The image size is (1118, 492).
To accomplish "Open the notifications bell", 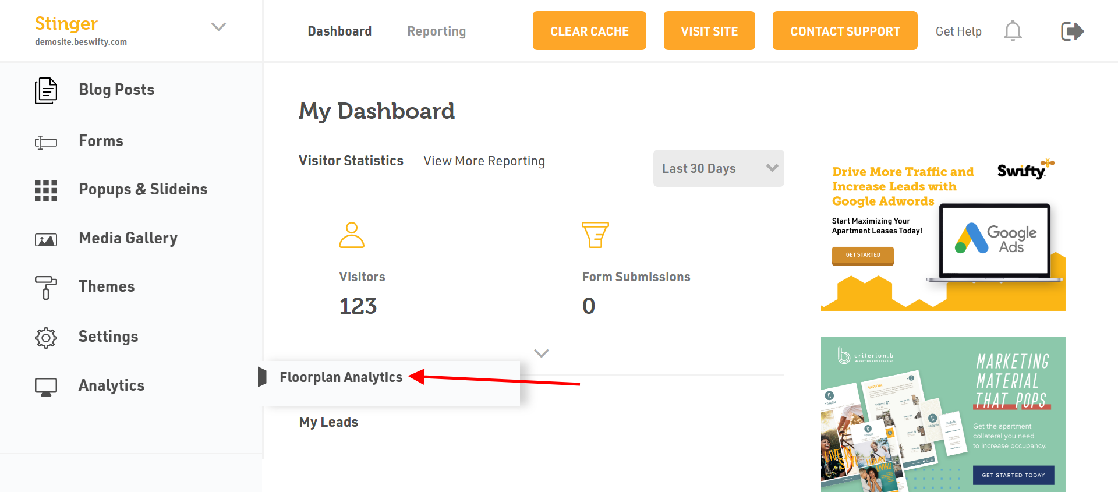I will click(1013, 31).
